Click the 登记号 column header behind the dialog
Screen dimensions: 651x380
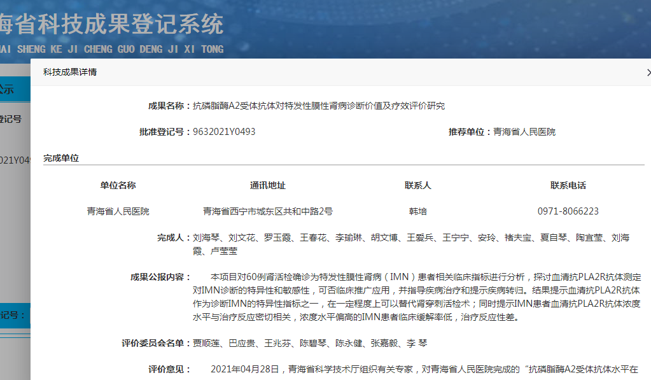tap(11, 119)
